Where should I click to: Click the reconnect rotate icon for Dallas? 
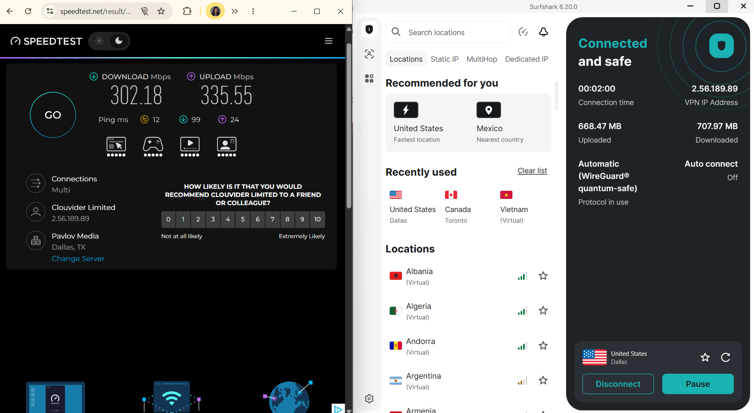[725, 357]
